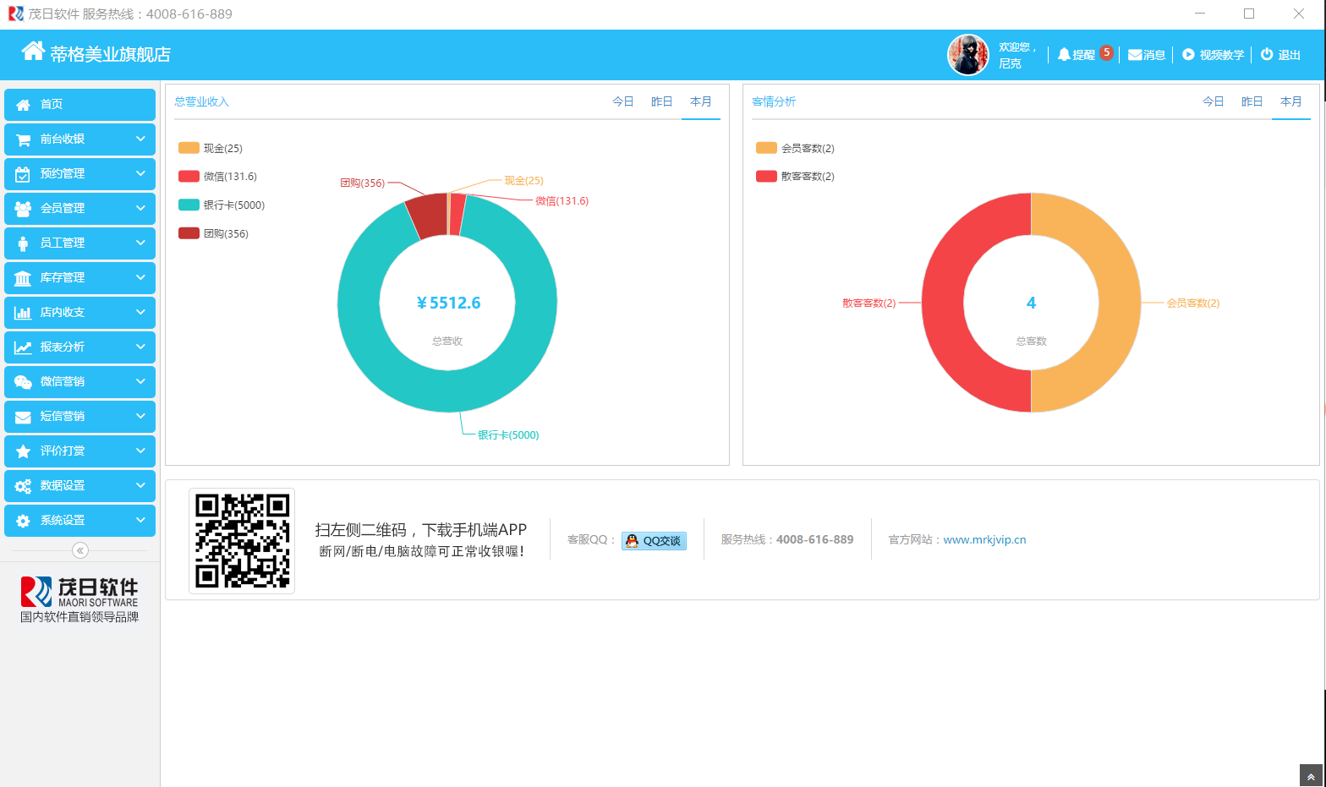The width and height of the screenshot is (1326, 787).
Task: Open video tutorials via the play icon
Action: pos(1188,54)
